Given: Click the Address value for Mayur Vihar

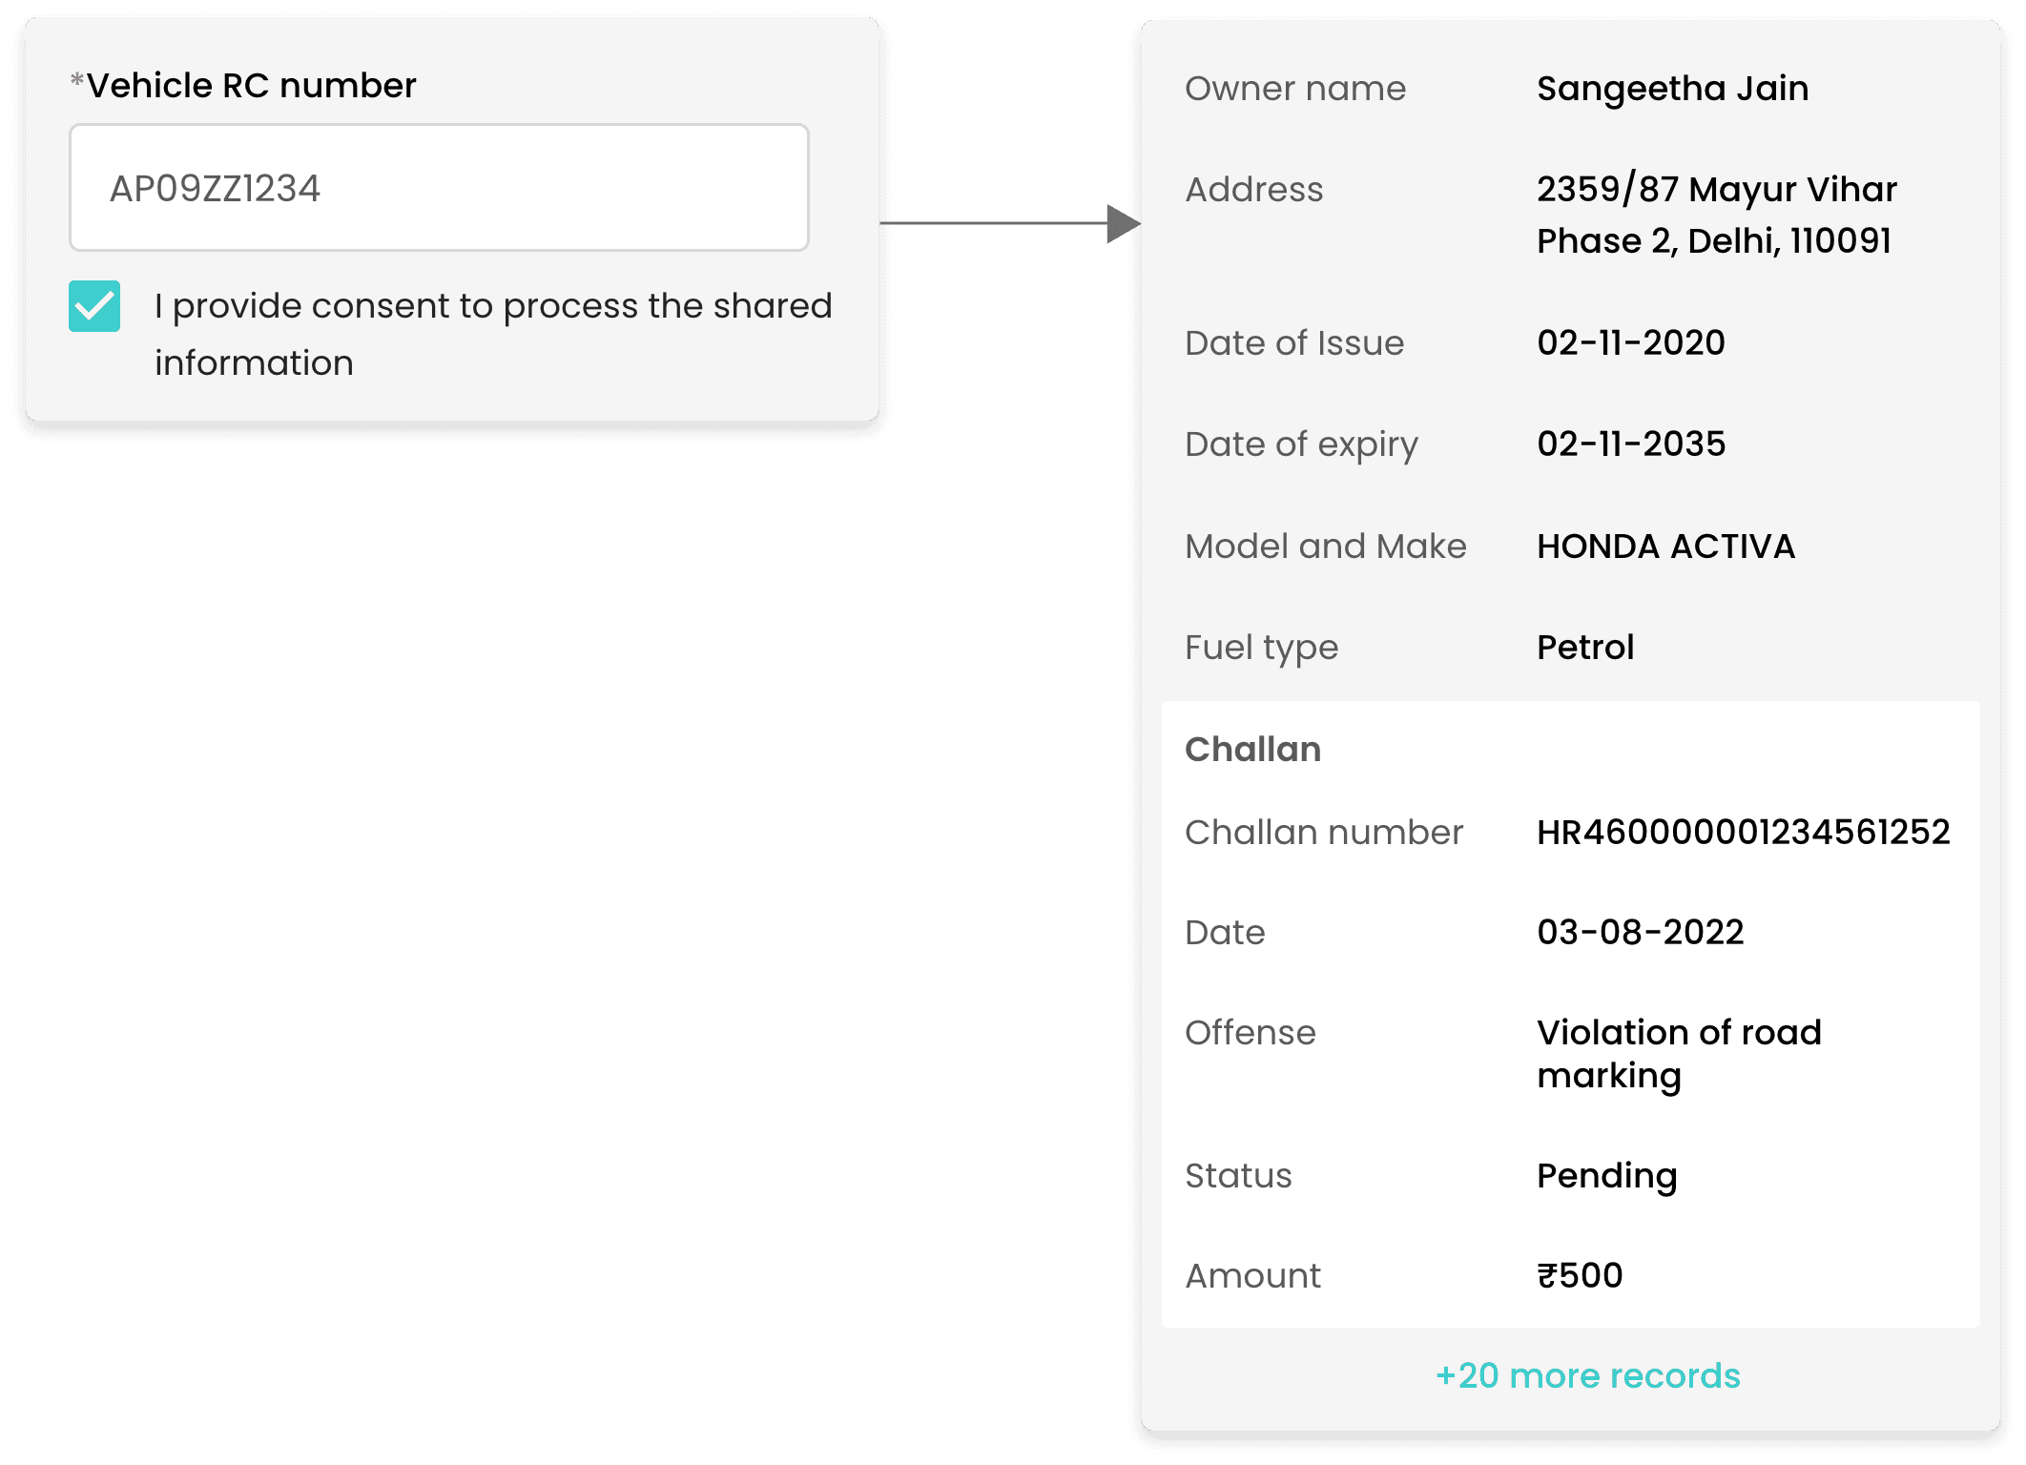Looking at the screenshot, I should [x=1717, y=215].
